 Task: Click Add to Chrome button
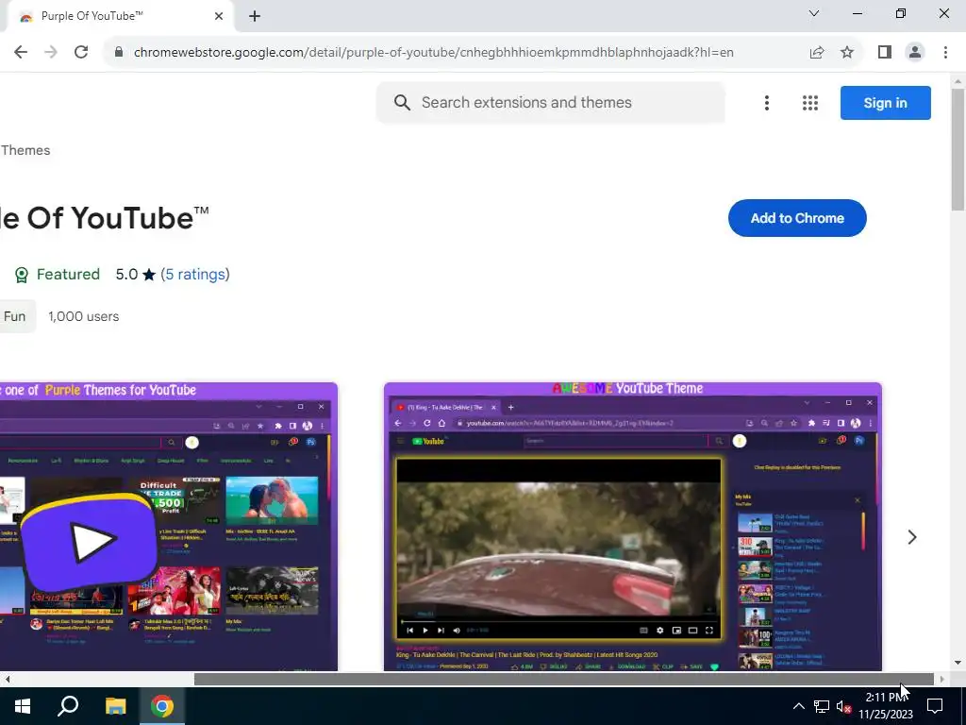point(797,218)
